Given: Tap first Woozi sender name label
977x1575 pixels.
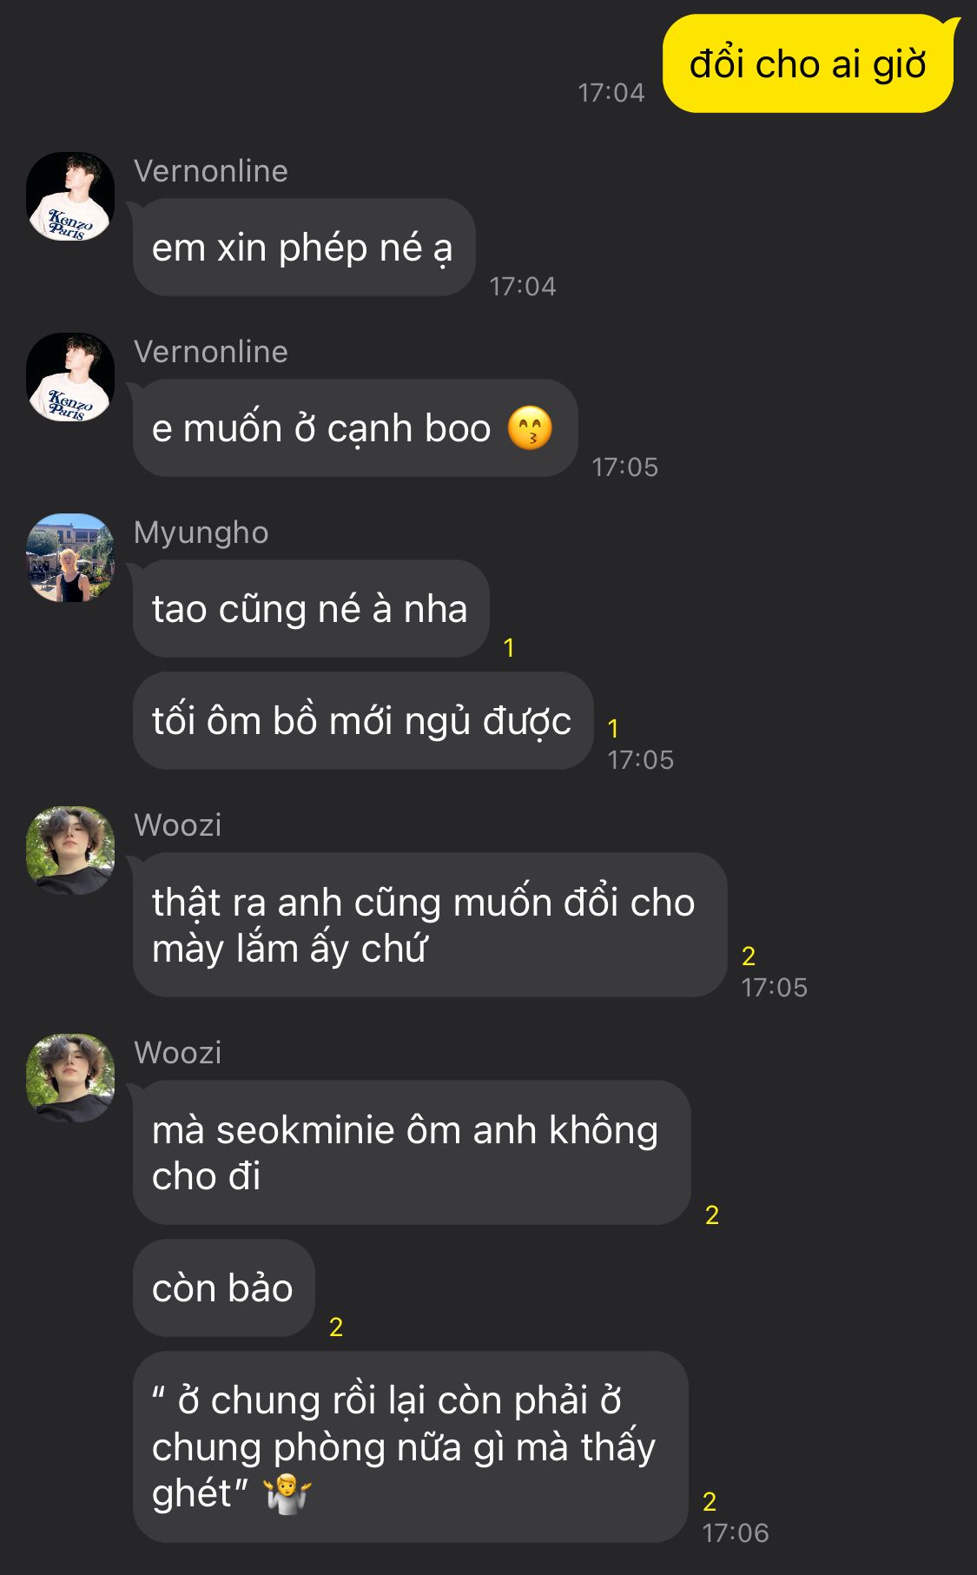Looking at the screenshot, I should click(x=178, y=825).
